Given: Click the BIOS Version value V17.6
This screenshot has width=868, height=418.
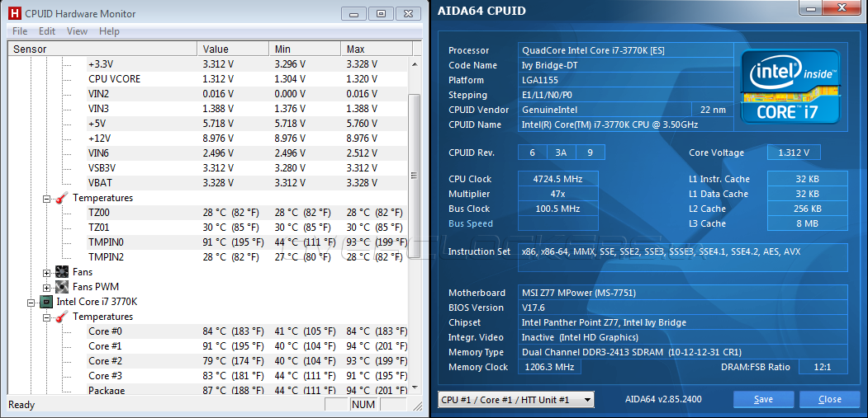Looking at the screenshot, I should coord(682,308).
